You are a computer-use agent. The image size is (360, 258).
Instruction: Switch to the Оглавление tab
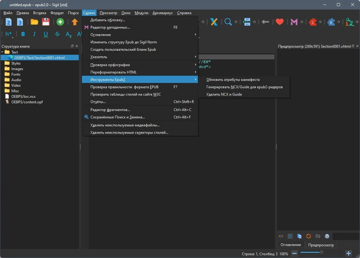pos(291,245)
